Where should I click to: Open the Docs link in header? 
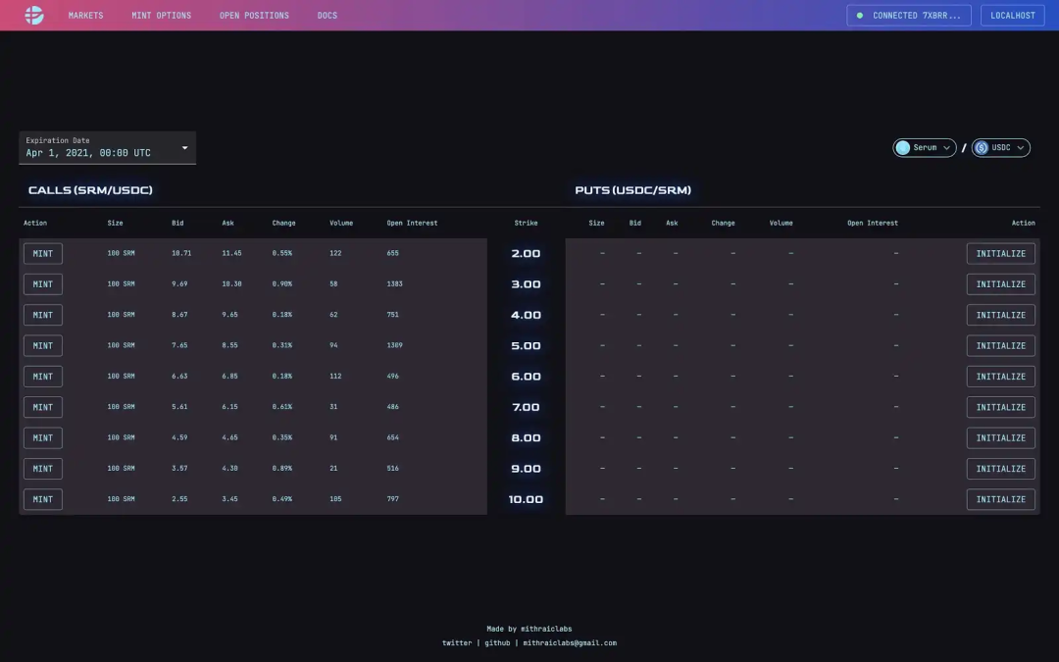click(327, 15)
